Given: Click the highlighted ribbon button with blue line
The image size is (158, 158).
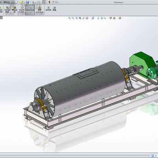Looking at the screenshot, I should (30, 9).
